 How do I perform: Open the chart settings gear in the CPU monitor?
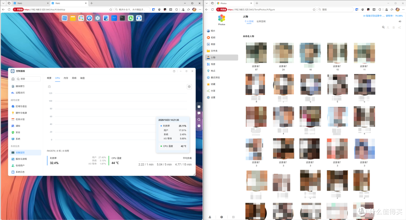189,87
